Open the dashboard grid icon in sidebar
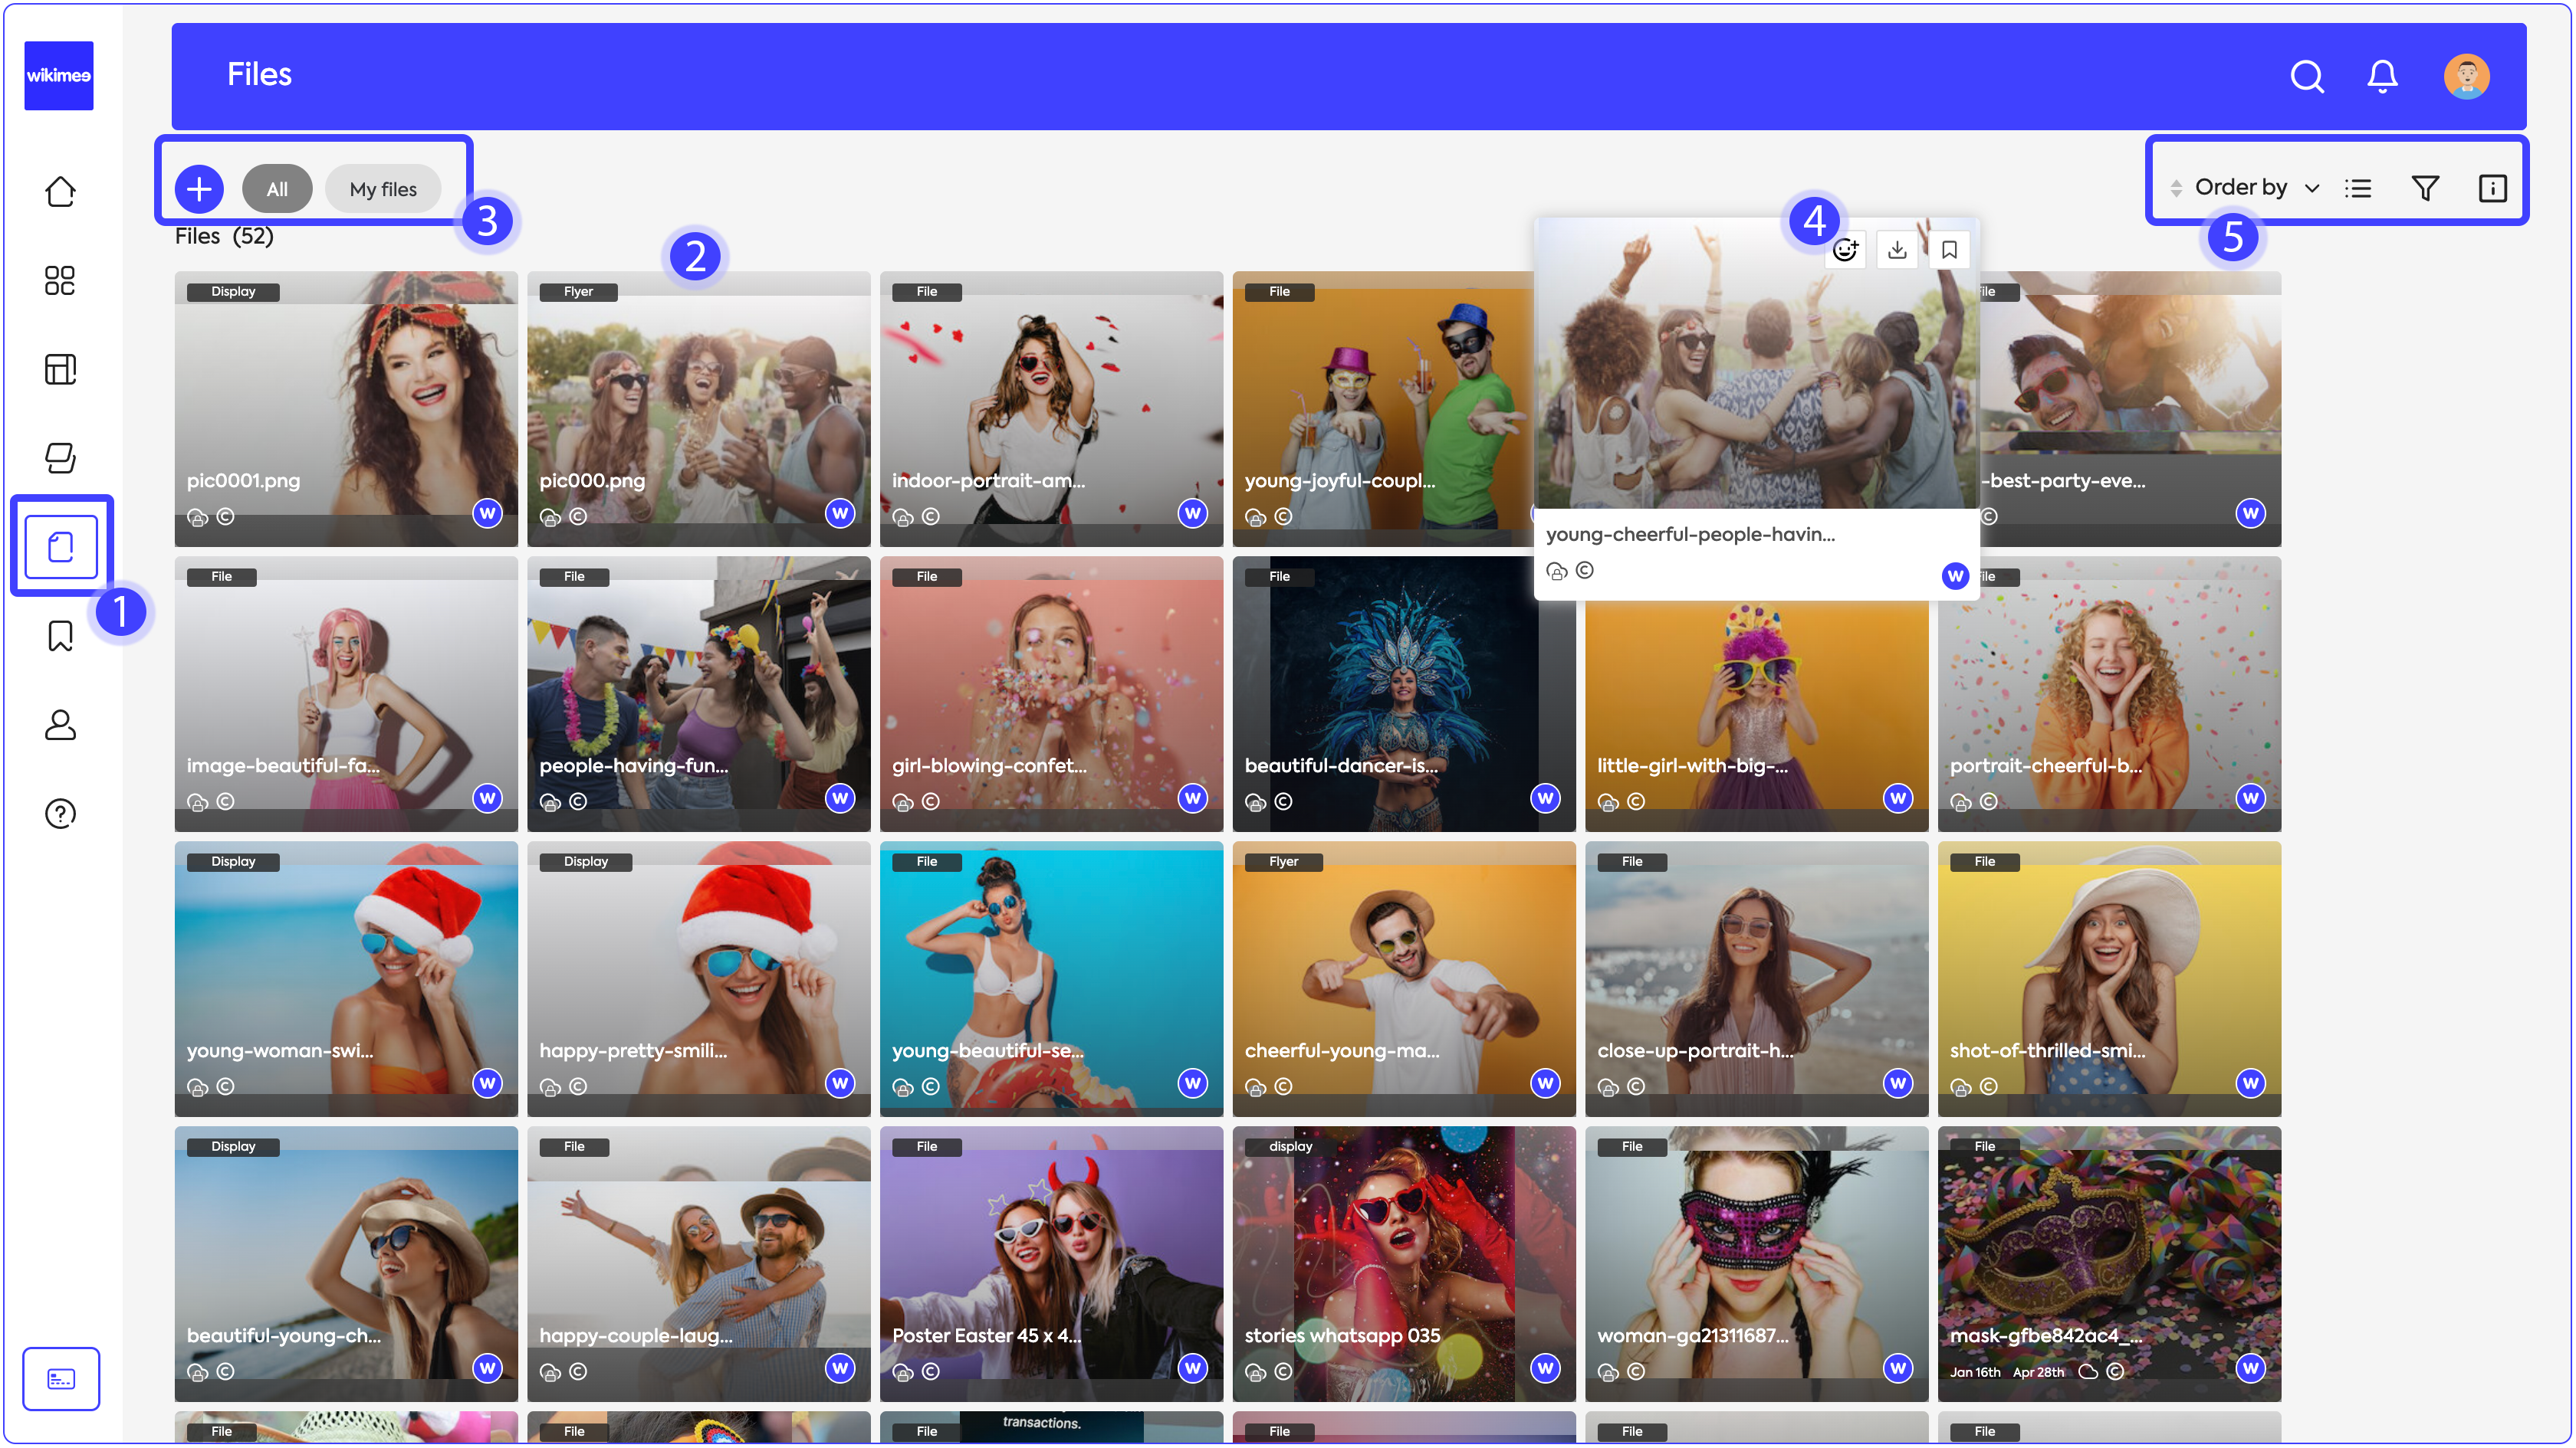Screen dimensions: 2576x1448 coord(60,281)
